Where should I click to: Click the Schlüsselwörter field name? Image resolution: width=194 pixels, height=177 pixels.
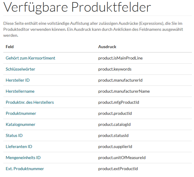pyautogui.click(x=20, y=69)
